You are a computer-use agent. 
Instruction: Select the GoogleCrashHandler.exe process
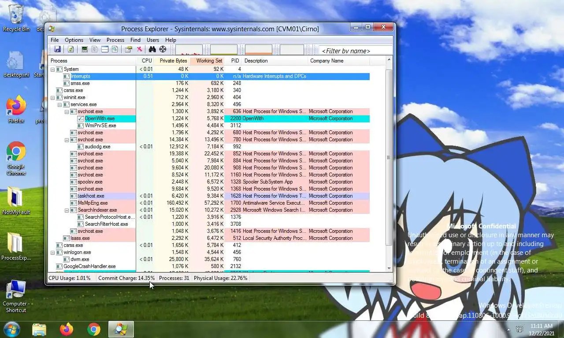click(209, 266)
